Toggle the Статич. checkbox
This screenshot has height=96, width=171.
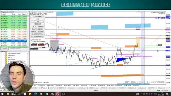click(x=38, y=43)
